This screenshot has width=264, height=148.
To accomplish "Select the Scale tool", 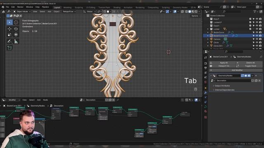I will click(9, 35).
